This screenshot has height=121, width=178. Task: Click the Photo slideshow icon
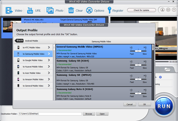[50, 10]
